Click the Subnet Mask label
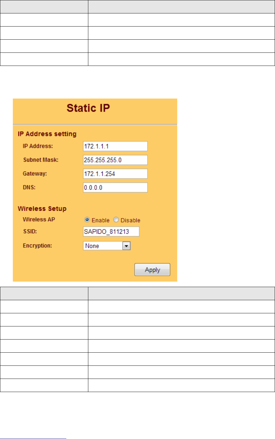This screenshot has height=439, width=275. click(x=41, y=160)
